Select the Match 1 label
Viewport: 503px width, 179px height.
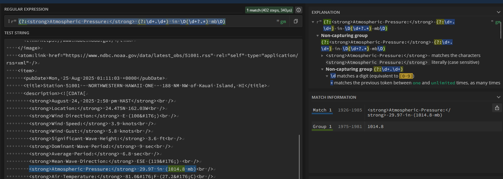pyautogui.click(x=322, y=110)
